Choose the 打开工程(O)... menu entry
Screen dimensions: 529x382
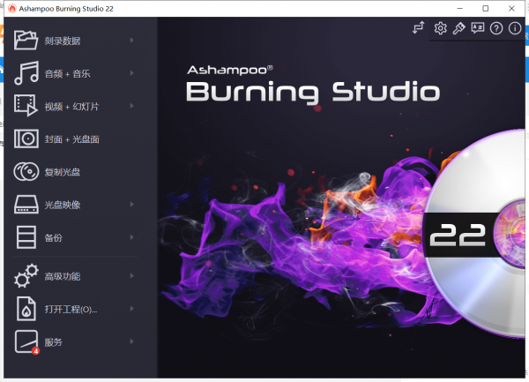pos(71,309)
